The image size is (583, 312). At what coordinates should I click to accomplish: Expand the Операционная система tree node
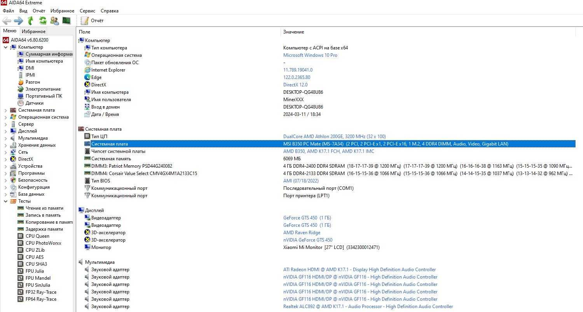tap(5, 117)
